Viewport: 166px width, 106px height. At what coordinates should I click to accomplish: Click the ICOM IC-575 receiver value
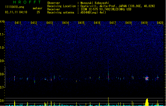coord(106,9)
